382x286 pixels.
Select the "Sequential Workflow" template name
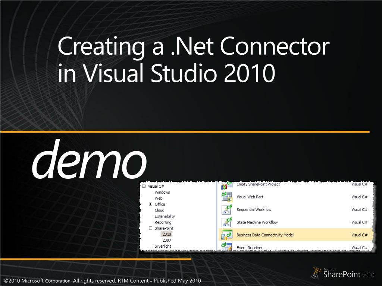click(x=254, y=210)
